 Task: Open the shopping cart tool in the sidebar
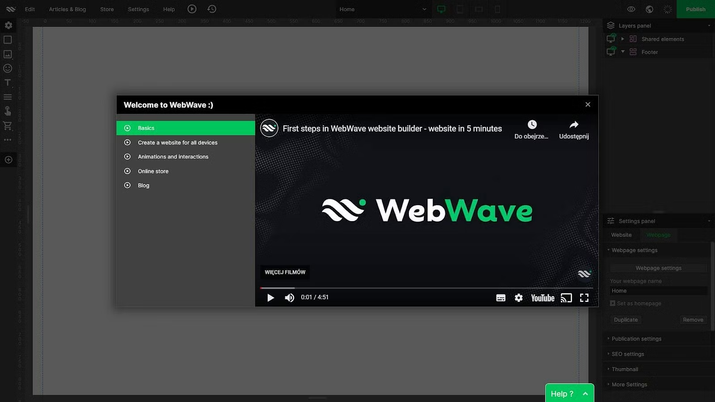(8, 126)
